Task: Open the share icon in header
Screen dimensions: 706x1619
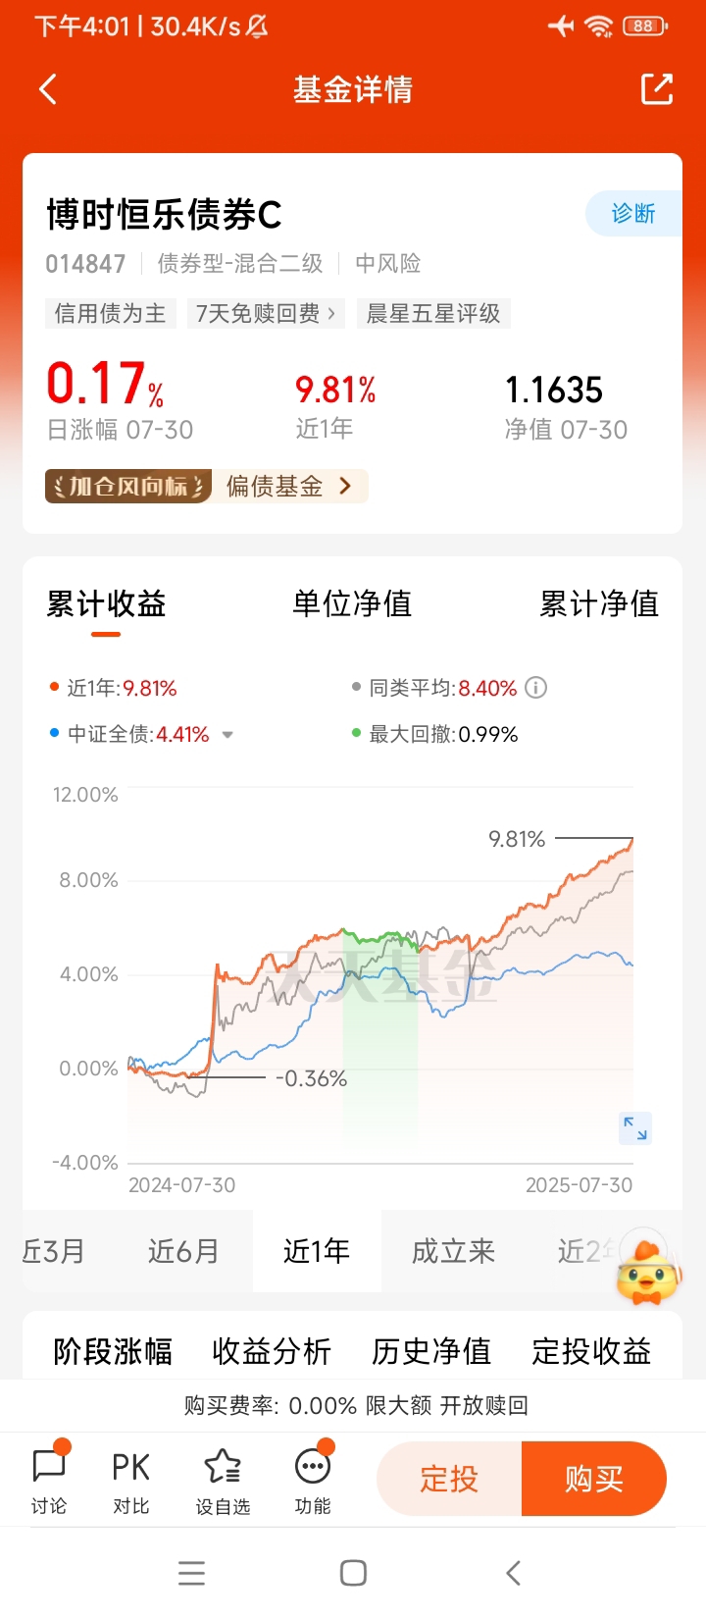Action: (657, 89)
